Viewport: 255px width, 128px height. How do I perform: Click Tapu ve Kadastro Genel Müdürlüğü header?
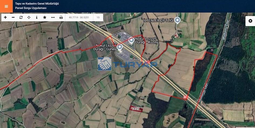tap(37, 4)
